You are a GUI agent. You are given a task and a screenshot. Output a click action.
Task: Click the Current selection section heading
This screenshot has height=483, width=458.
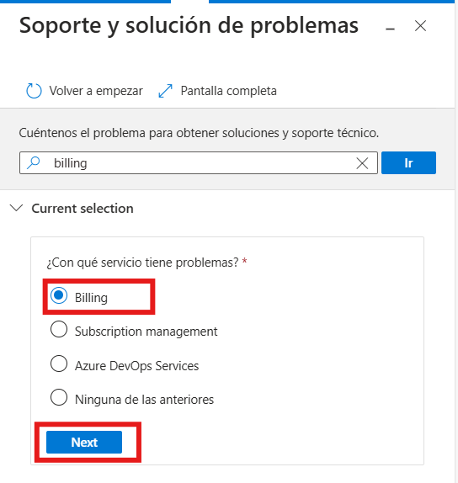[83, 209]
